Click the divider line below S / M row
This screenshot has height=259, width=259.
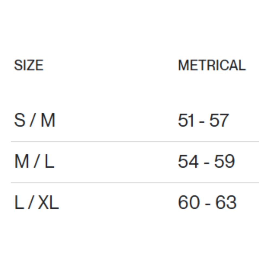coord(135,141)
